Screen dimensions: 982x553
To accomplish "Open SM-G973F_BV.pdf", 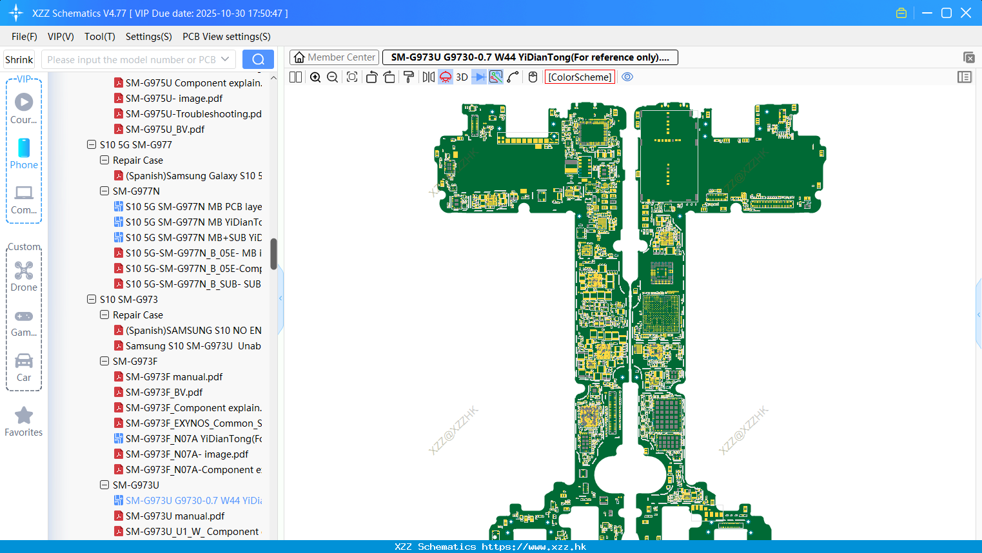I will coord(164,392).
